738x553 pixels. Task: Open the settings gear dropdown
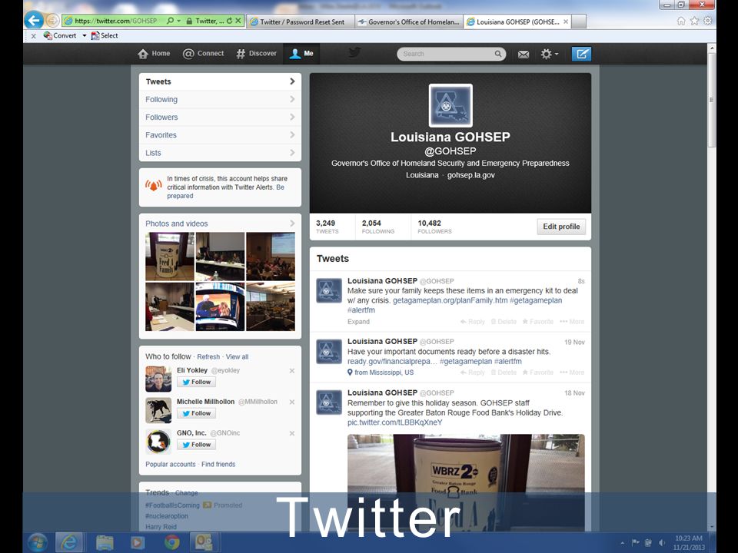click(x=549, y=54)
